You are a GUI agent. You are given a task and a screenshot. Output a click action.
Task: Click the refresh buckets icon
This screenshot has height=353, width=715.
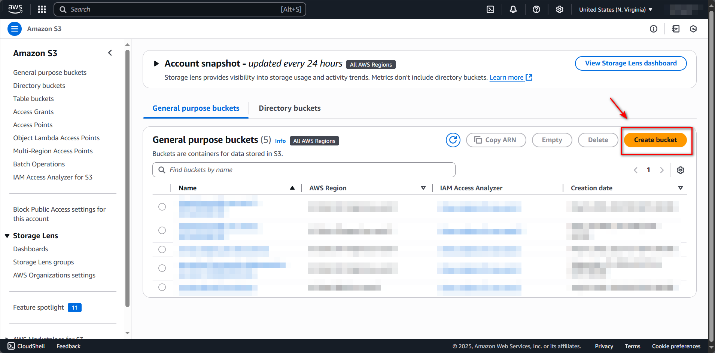pyautogui.click(x=453, y=140)
